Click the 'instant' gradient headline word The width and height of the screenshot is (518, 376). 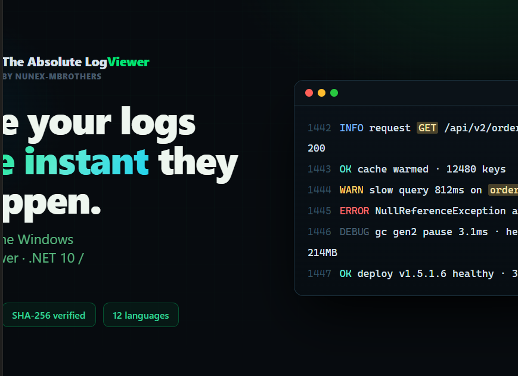(86, 162)
